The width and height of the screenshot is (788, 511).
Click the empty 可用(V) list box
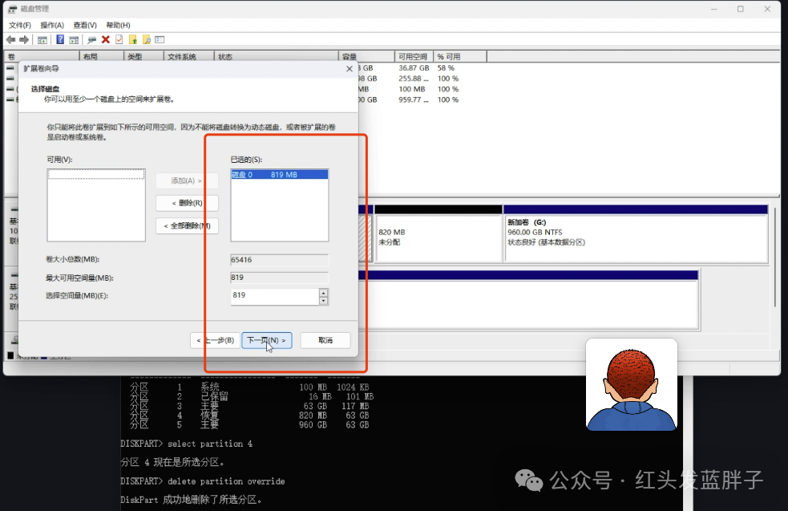point(96,205)
